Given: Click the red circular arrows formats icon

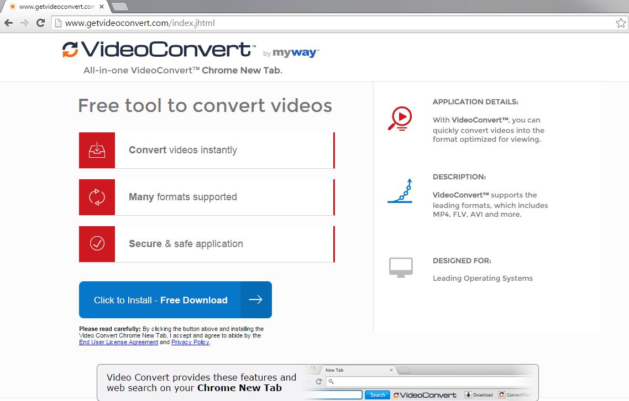Looking at the screenshot, I should click(97, 197).
